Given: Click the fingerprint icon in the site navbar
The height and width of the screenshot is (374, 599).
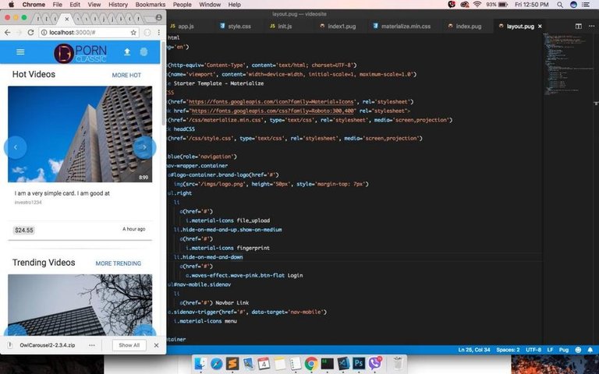Looking at the screenshot, I should (x=144, y=52).
